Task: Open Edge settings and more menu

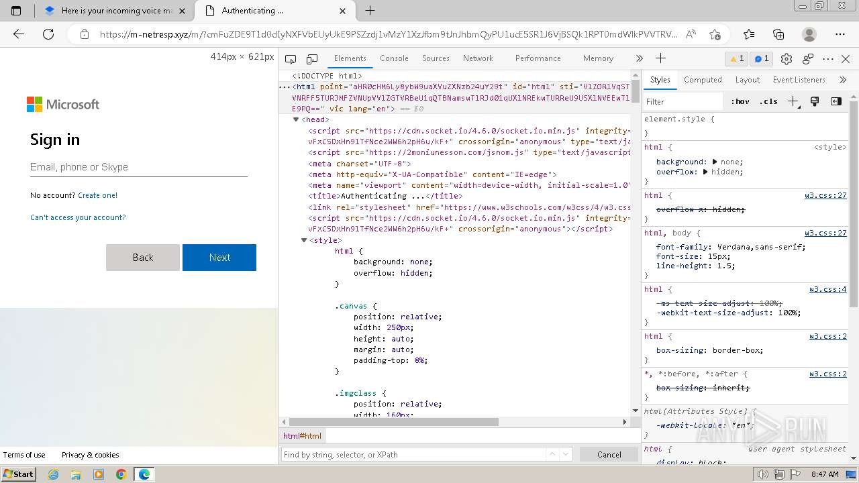Action: [x=840, y=34]
